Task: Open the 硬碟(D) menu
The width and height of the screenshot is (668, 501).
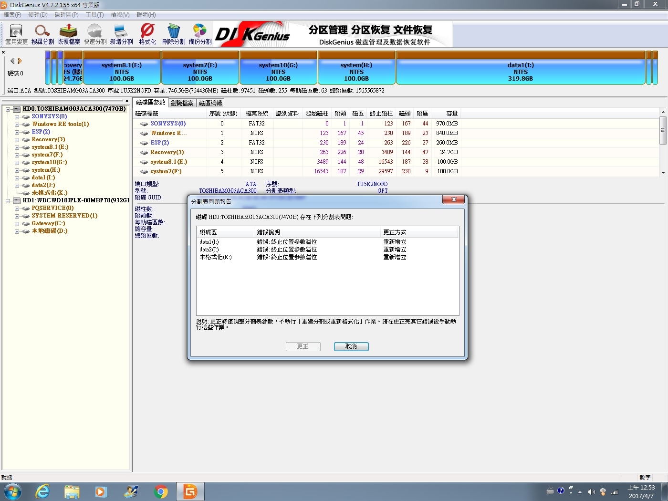Action: pyautogui.click(x=38, y=15)
